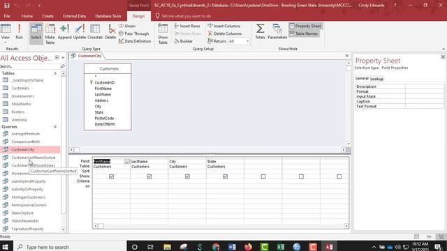Open query Parameters dialog
This screenshot has width=447, height=251.
[x=277, y=31]
